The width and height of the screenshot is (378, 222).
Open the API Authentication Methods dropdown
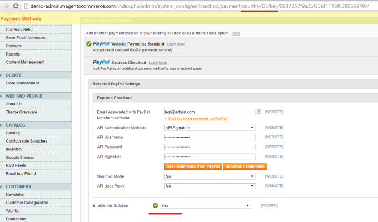(210, 128)
